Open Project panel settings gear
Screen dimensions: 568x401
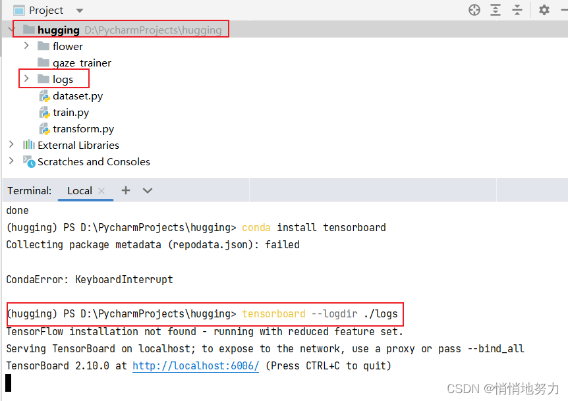[544, 10]
